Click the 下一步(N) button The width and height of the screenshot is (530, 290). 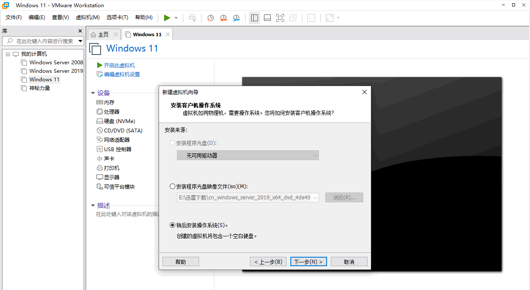[308, 262]
